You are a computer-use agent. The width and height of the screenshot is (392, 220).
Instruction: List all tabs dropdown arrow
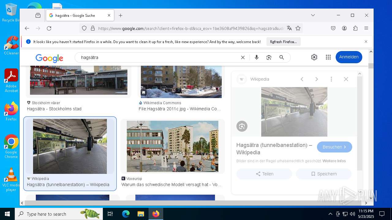[313, 15]
